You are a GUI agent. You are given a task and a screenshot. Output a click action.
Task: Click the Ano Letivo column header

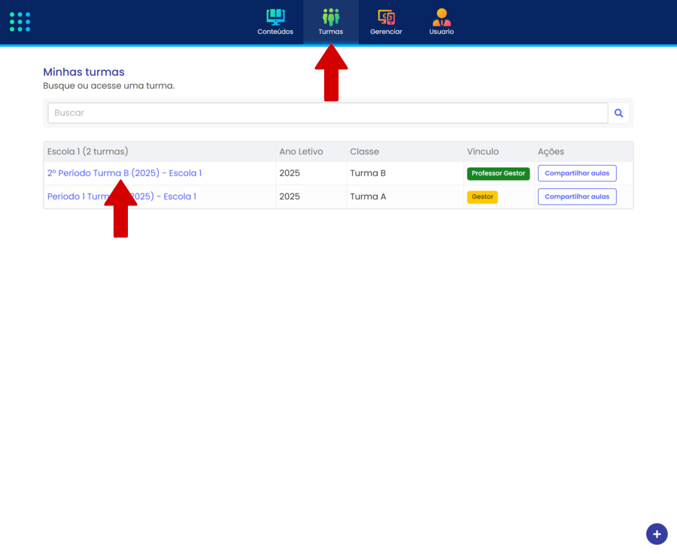301,151
